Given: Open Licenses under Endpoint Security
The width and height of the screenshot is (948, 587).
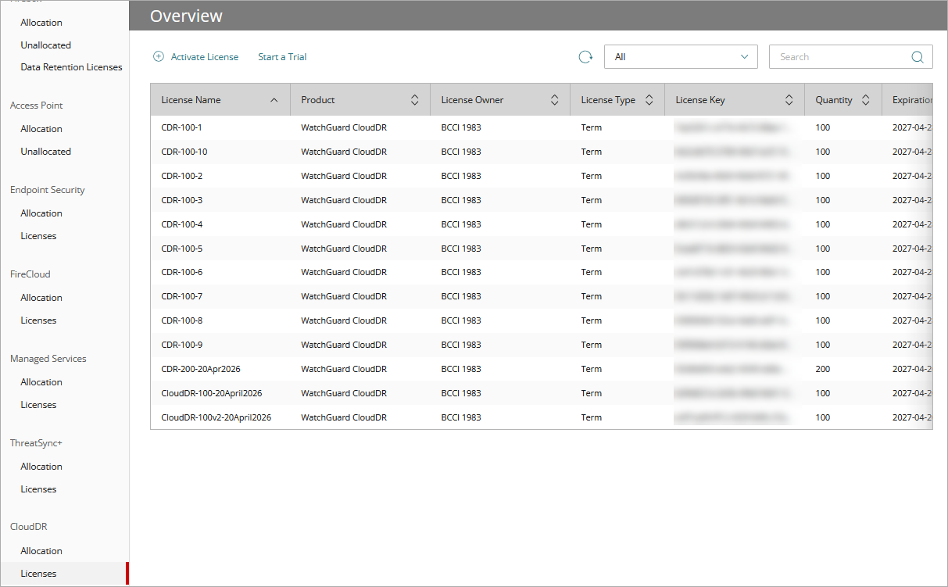Looking at the screenshot, I should [38, 236].
